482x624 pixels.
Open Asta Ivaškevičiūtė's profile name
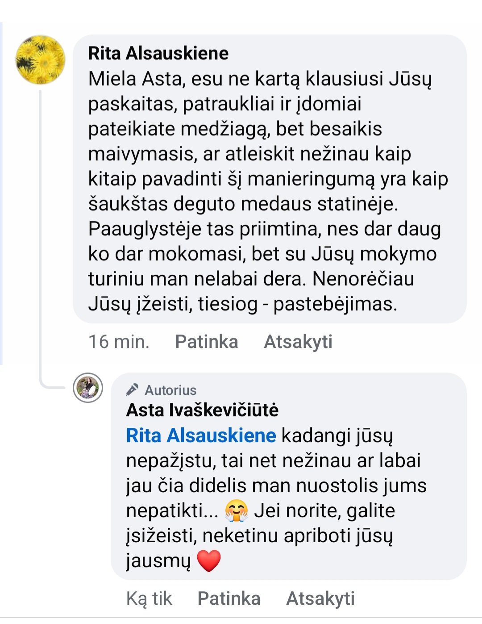tap(202, 410)
